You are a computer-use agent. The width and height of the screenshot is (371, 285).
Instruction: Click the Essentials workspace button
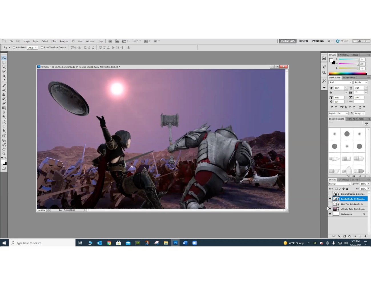pos(288,41)
